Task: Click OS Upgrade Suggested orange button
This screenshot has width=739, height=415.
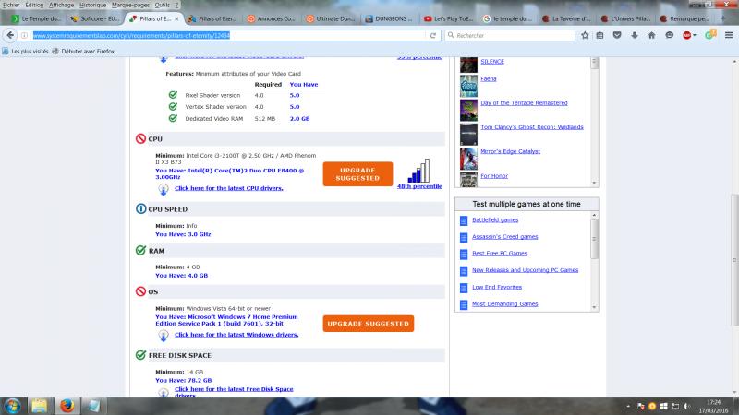Action: 368,324
